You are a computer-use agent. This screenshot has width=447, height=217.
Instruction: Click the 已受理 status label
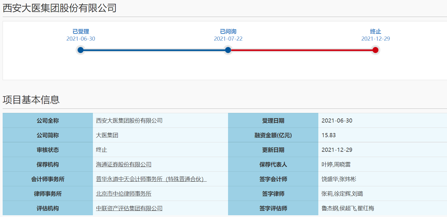click(81, 32)
